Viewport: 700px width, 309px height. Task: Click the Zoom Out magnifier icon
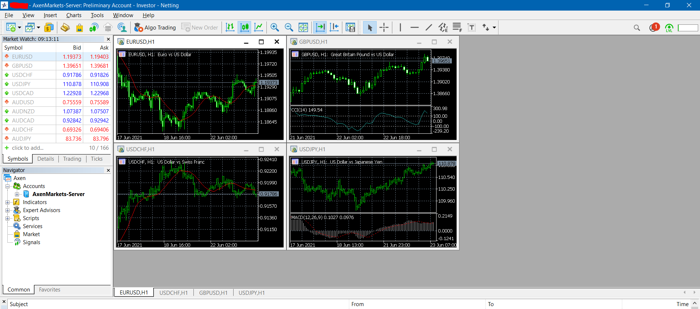pos(289,27)
